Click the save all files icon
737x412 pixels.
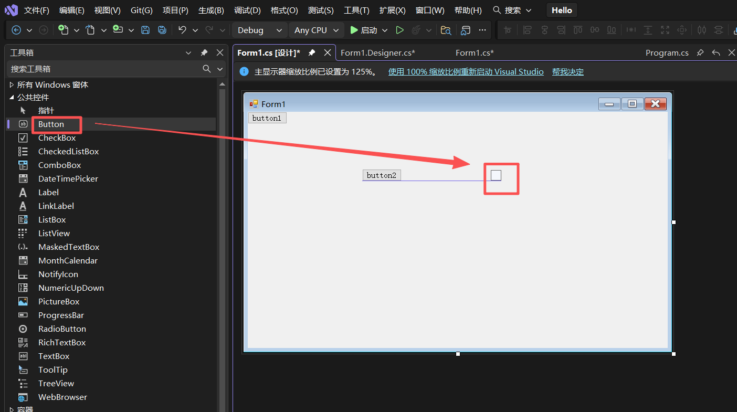point(163,30)
